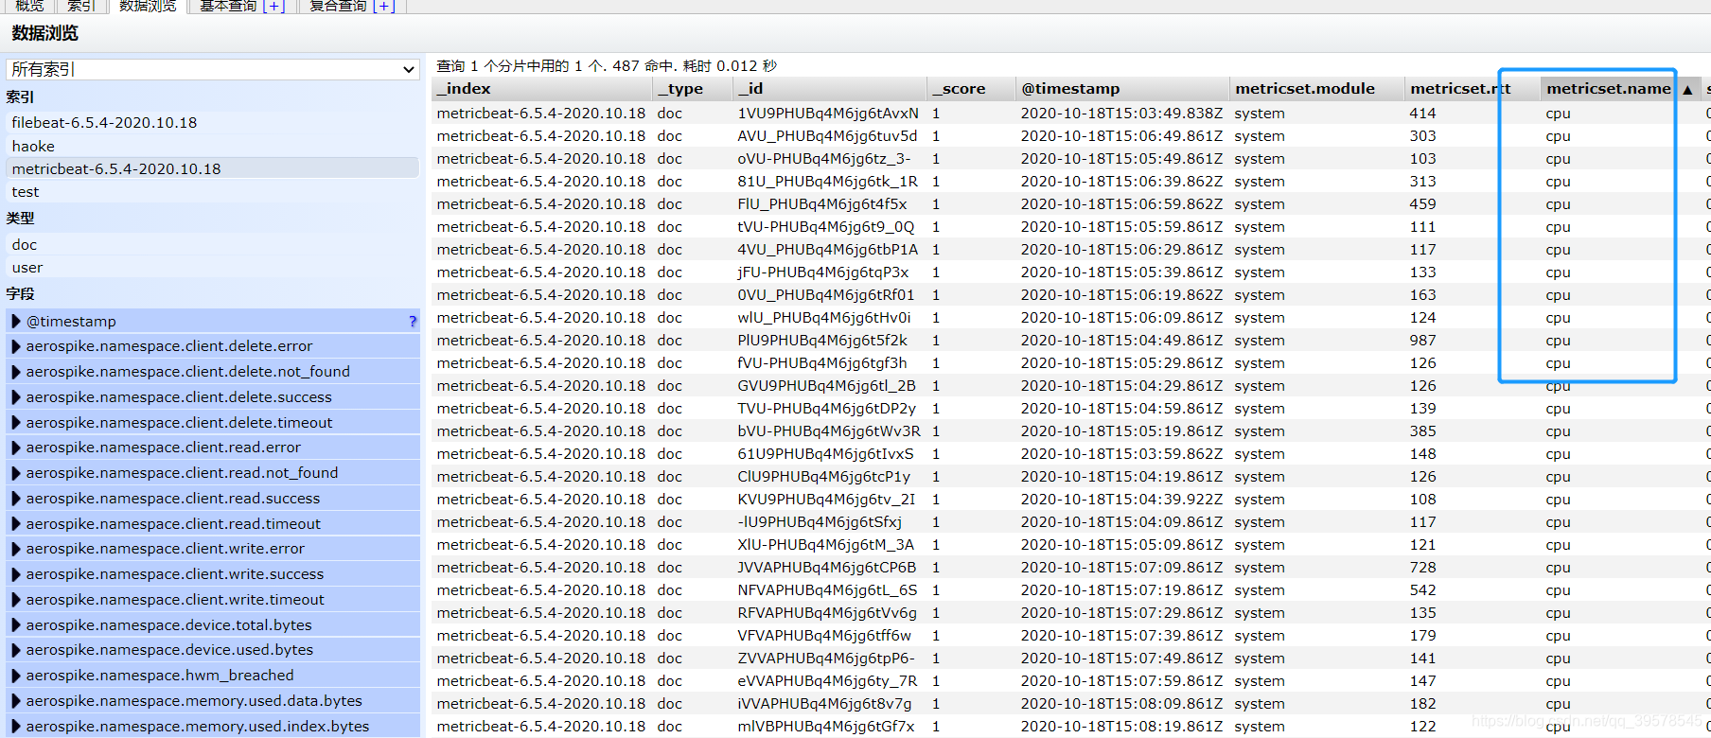1711x738 pixels.
Task: Expand aerospike.namespace.client.read.timeout field
Action: (16, 523)
